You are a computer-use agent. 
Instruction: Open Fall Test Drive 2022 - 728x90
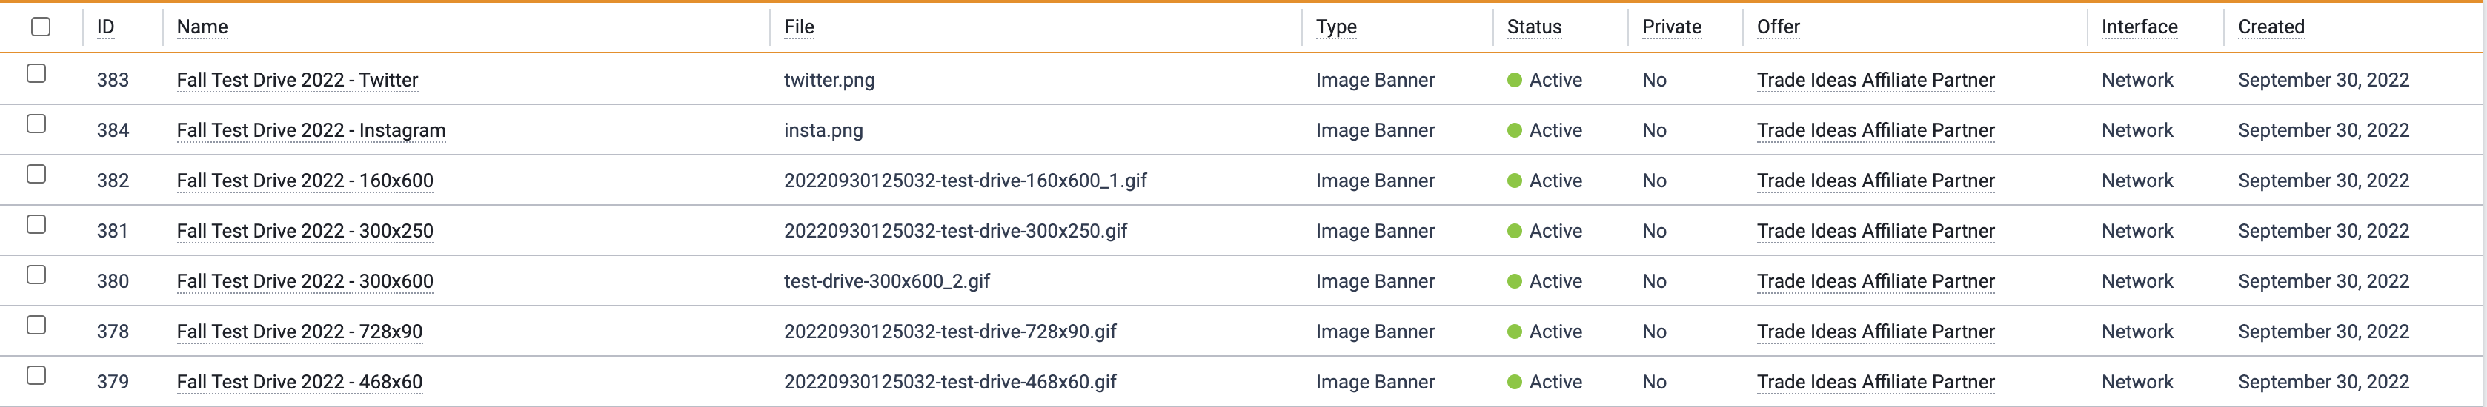pyautogui.click(x=299, y=332)
